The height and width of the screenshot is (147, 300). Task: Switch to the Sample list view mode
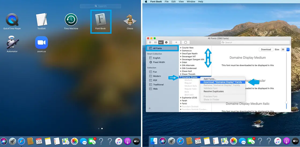[x=150, y=42]
